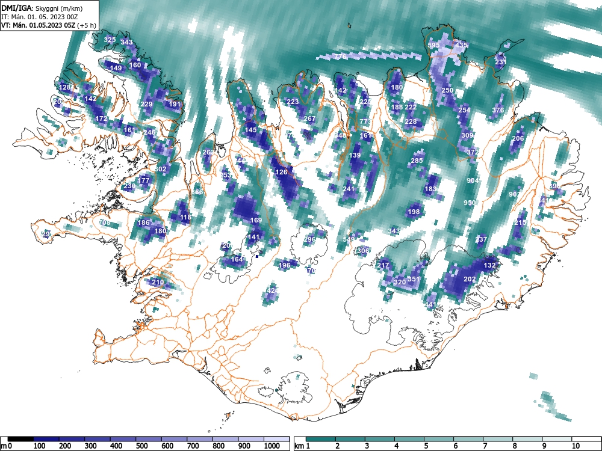Click the visibility value 206 on the map

point(518,138)
